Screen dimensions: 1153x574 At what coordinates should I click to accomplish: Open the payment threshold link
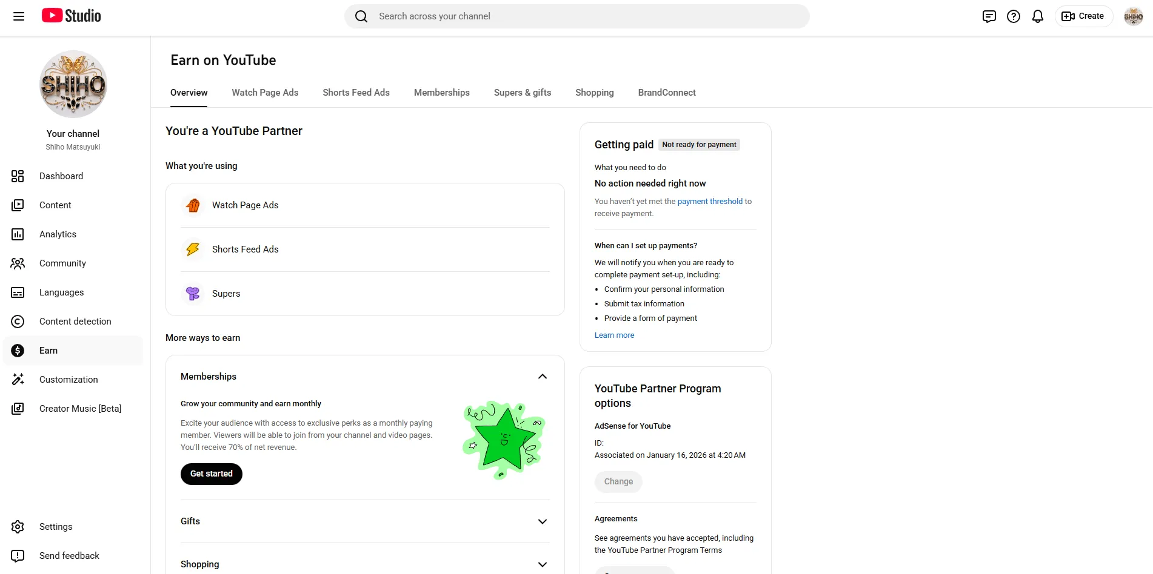click(710, 202)
